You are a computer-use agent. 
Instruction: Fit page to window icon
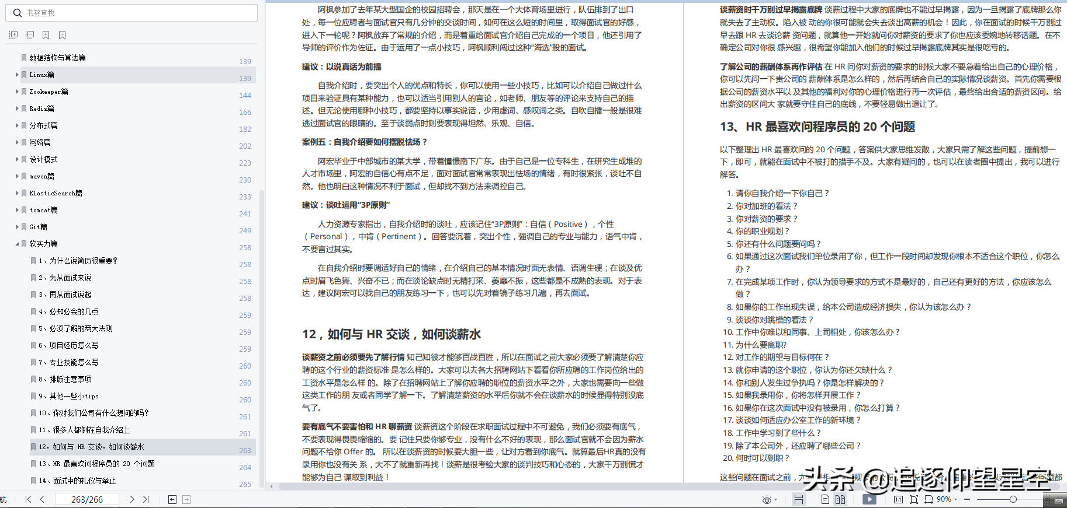coord(914,499)
